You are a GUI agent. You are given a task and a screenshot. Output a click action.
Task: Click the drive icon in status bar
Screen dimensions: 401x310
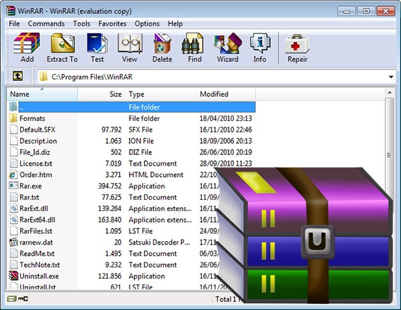13,299
